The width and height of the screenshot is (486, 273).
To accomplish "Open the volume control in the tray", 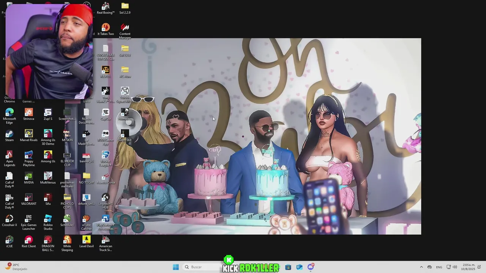I will [x=455, y=267].
